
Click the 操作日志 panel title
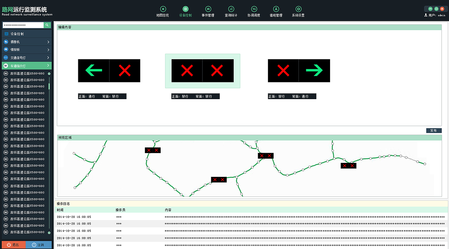pos(63,203)
